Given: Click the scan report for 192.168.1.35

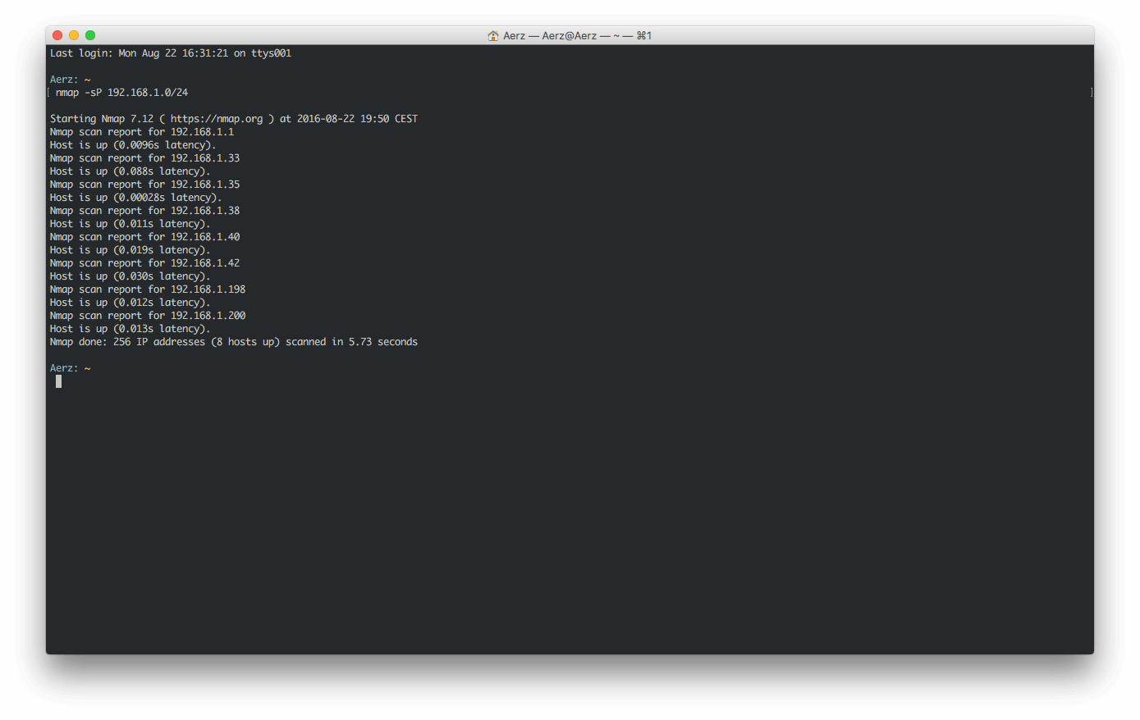Looking at the screenshot, I should click(x=144, y=185).
